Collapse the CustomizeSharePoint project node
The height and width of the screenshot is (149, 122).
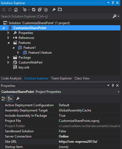[x=4, y=28]
